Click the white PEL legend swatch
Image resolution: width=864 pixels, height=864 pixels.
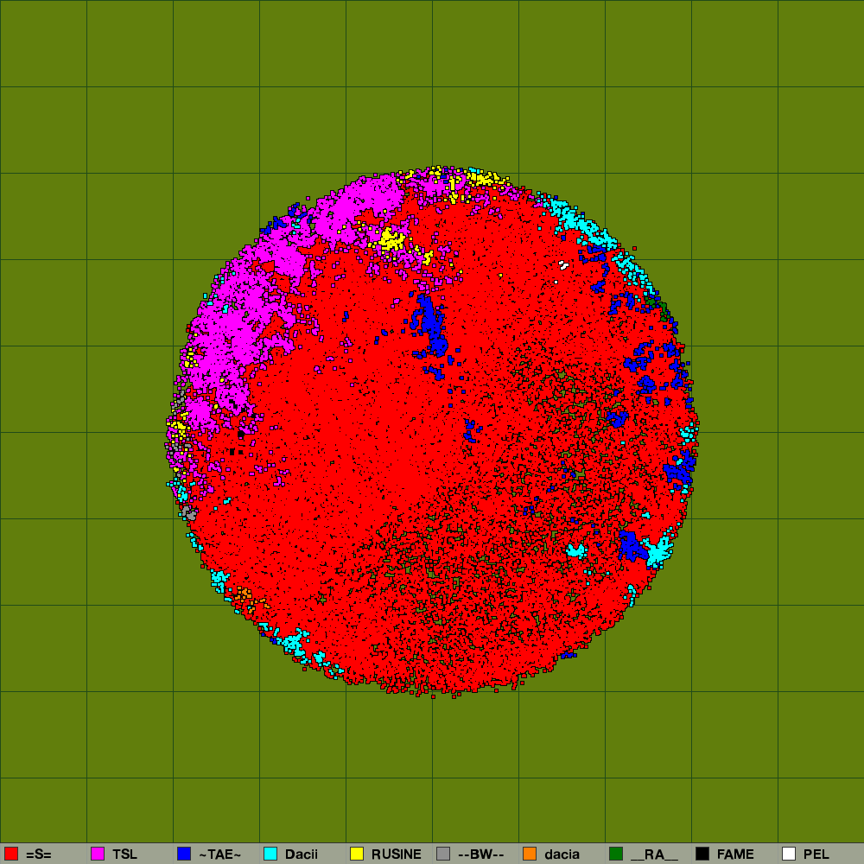[789, 854]
